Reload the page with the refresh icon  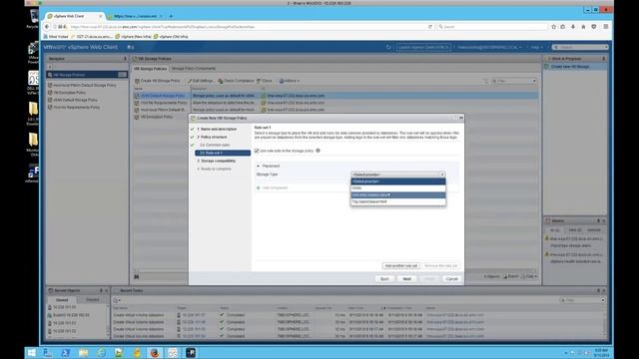click(x=430, y=27)
